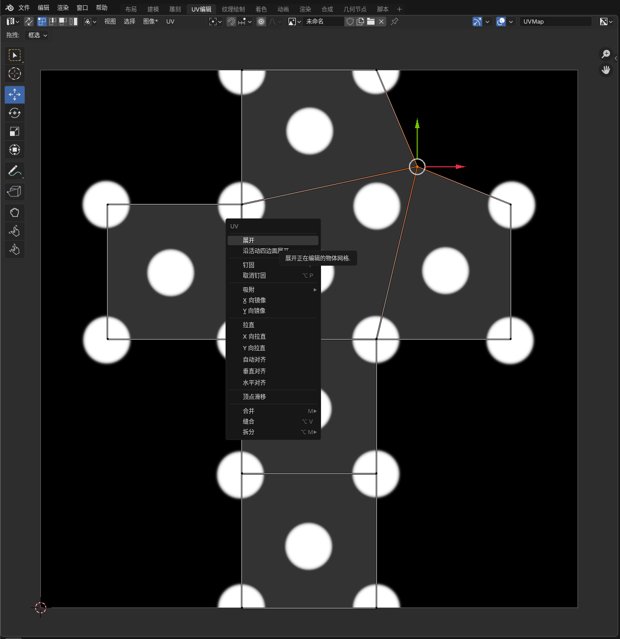
Task: Click the Rip Region cube tool
Action: coord(15,192)
